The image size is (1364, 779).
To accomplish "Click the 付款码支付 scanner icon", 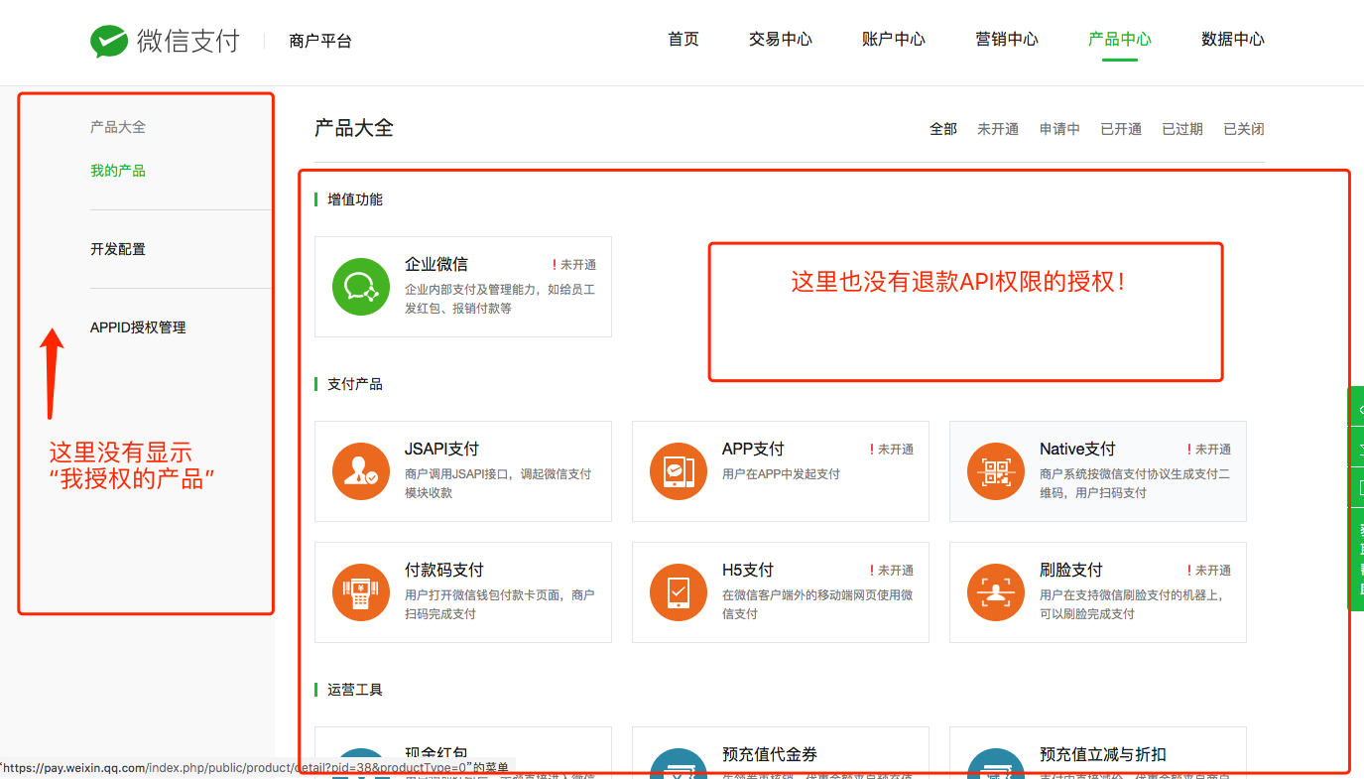I will 361,592.
